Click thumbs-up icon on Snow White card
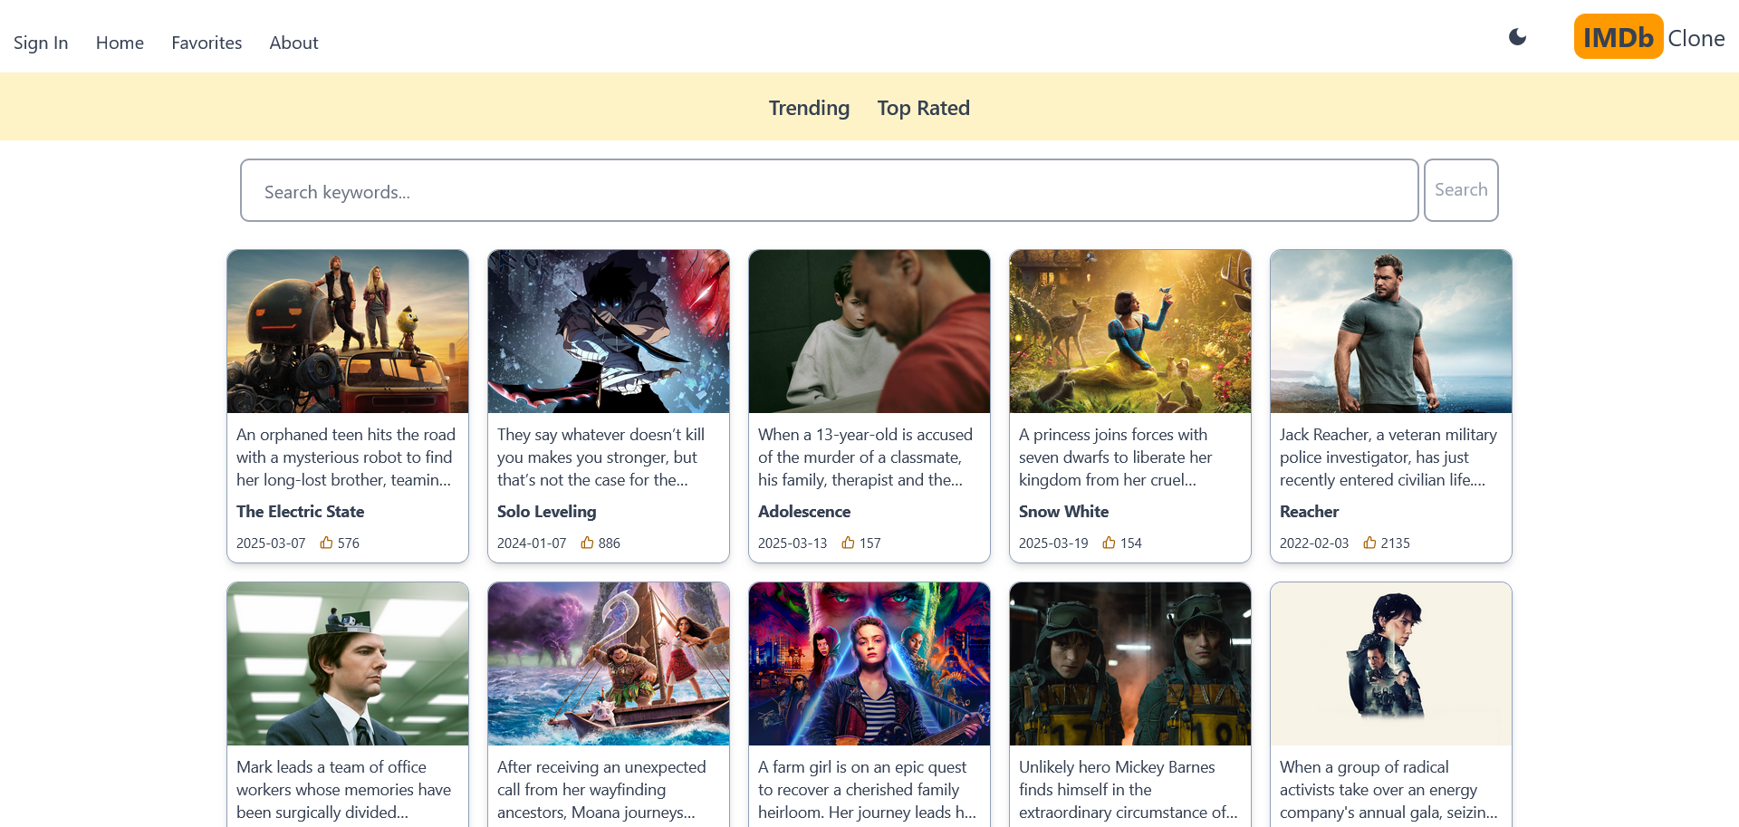1739x827 pixels. point(1109,543)
